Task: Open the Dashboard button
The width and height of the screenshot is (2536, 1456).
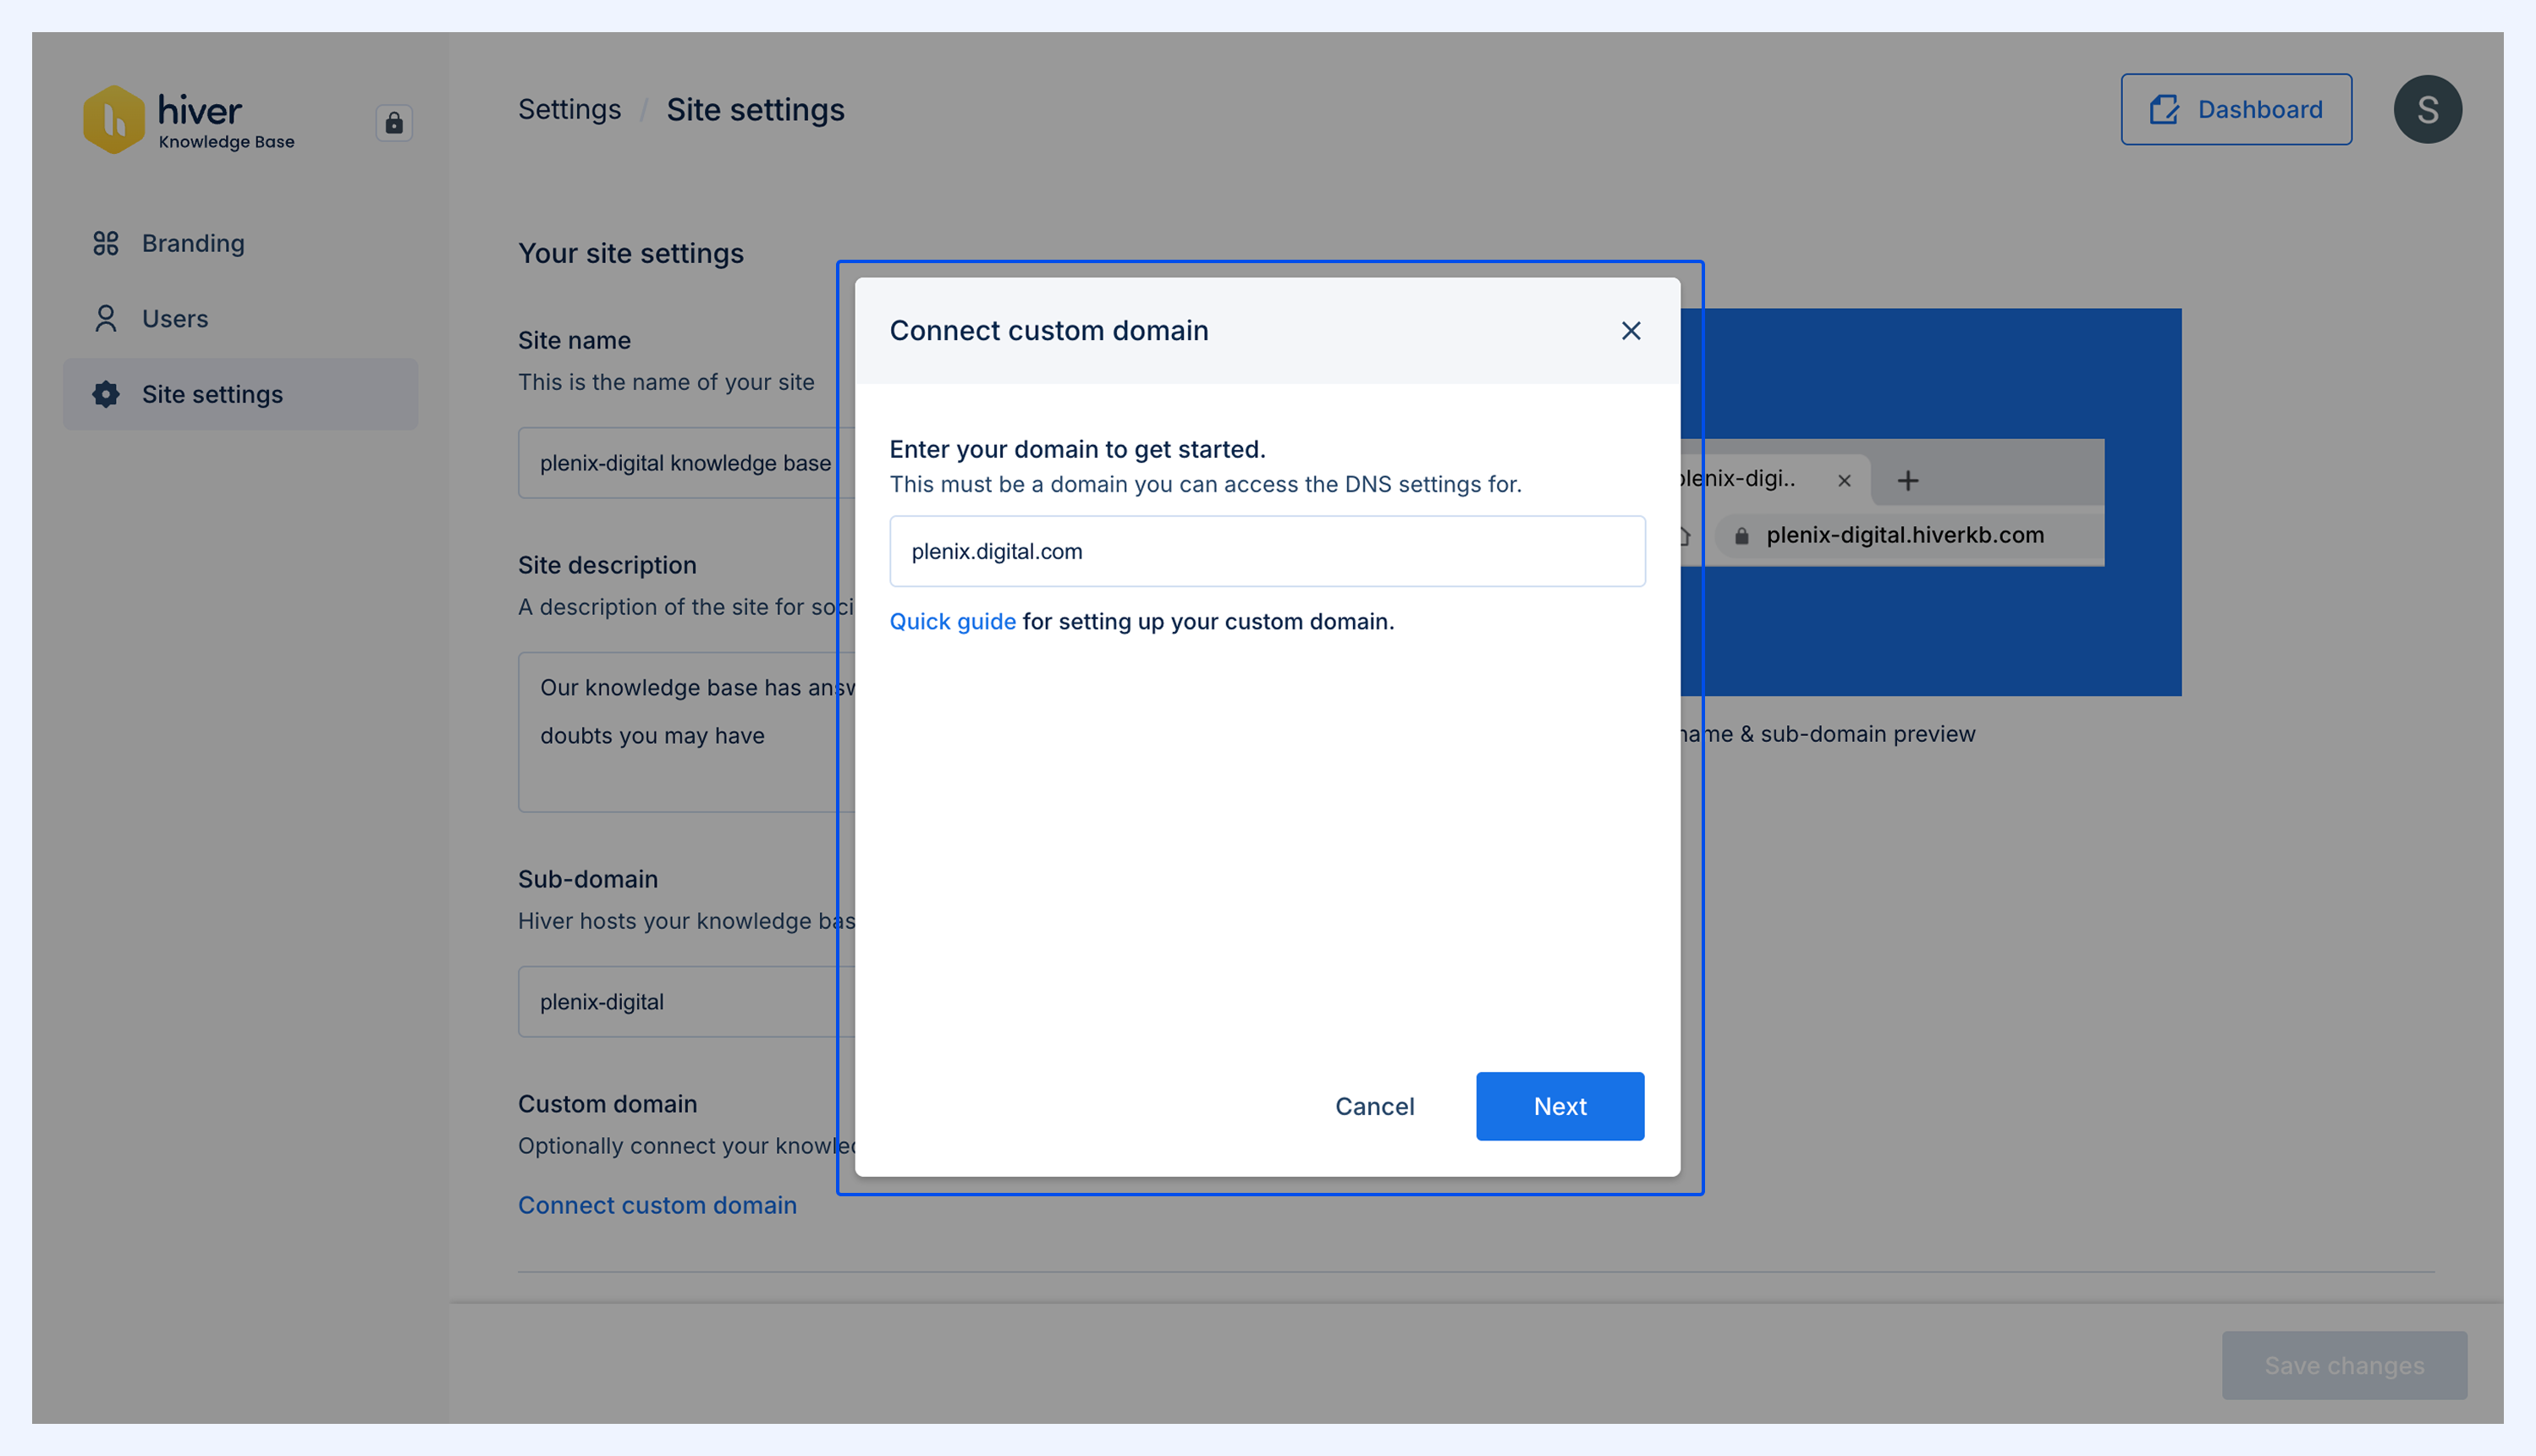Action: click(2236, 109)
